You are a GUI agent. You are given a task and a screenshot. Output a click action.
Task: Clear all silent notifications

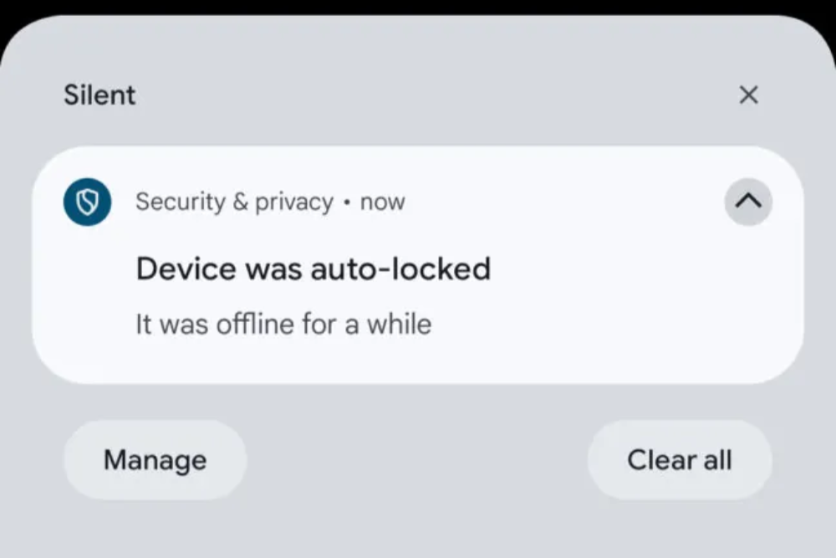[680, 460]
